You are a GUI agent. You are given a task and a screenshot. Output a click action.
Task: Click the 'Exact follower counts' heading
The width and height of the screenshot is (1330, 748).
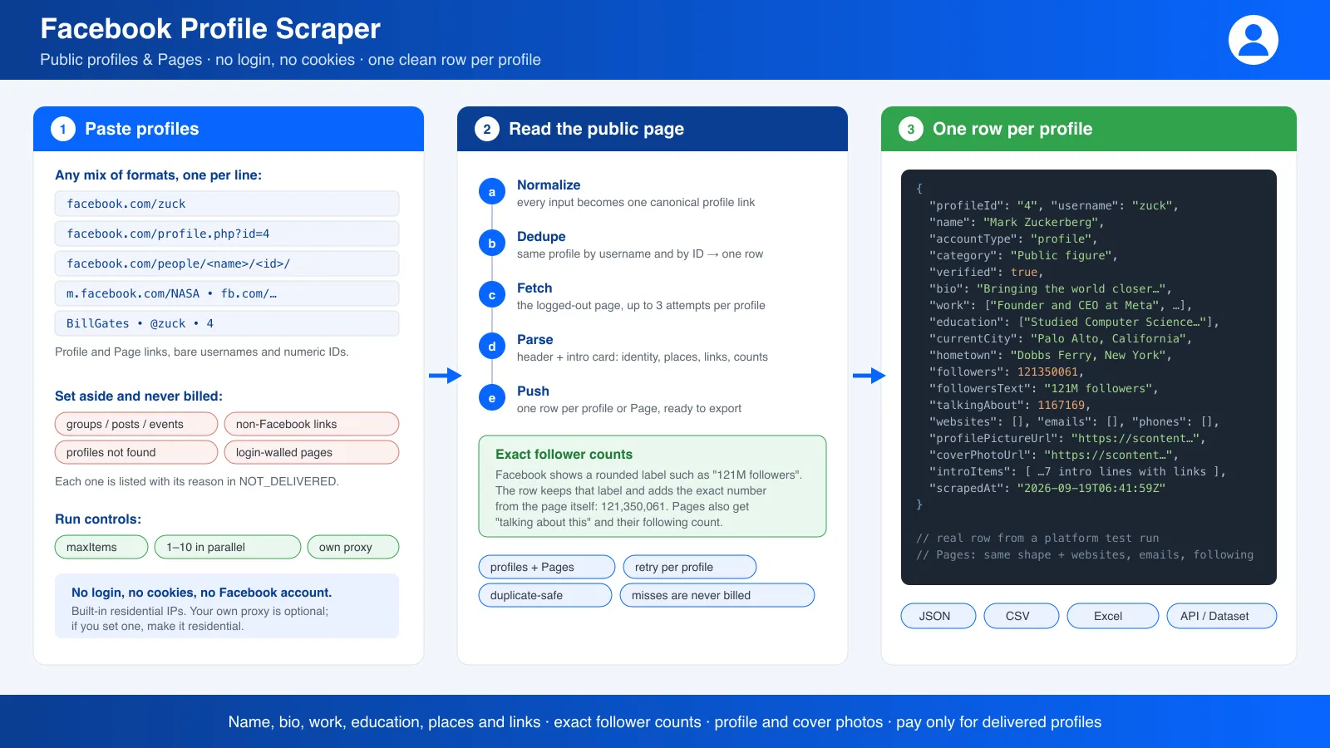[564, 454]
